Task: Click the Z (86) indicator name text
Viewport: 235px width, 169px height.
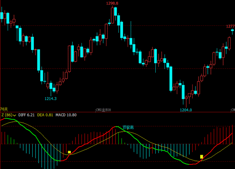Action: 7,115
